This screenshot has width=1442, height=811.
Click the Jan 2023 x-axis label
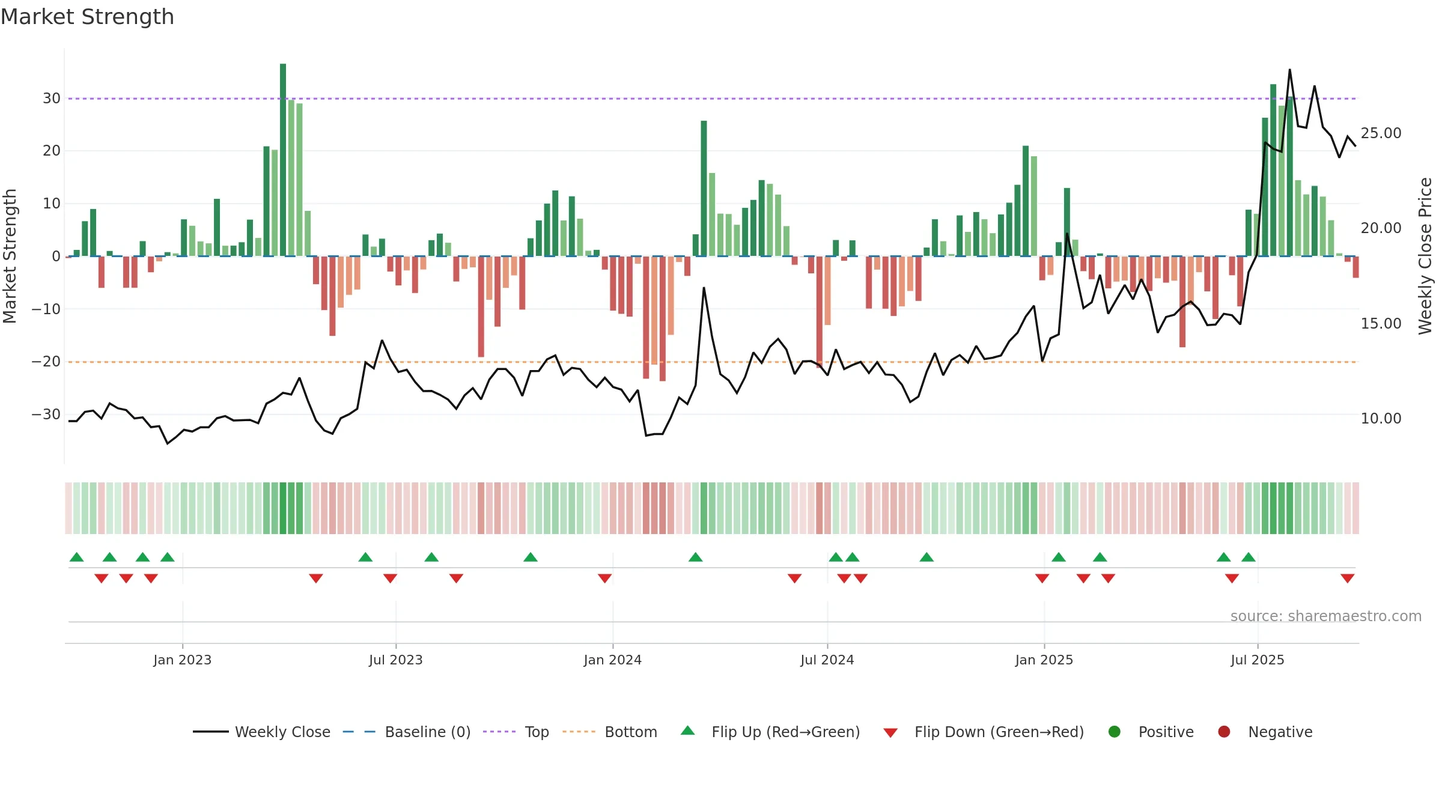(182, 660)
